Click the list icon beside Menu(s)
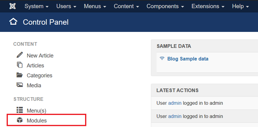Image resolution: width=258 pixels, height=127 pixels. [20, 110]
